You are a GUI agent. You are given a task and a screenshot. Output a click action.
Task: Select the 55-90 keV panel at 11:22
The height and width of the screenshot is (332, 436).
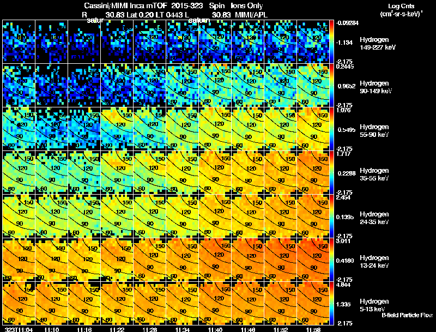117,129
